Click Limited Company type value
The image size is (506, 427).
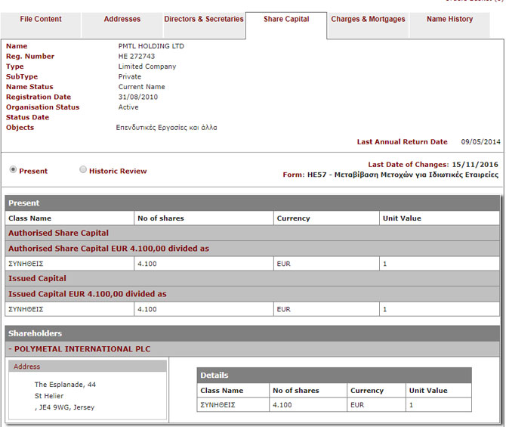coord(147,67)
